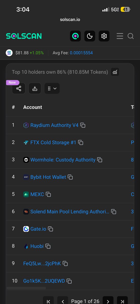Copy Go1k5K...2UQEWD address
Screen dimensions: 140x304
click(69, 281)
